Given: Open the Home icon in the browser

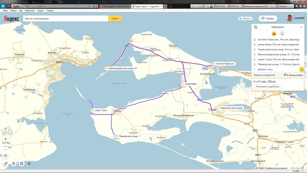Looking at the screenshot, I should [x=296, y=6].
